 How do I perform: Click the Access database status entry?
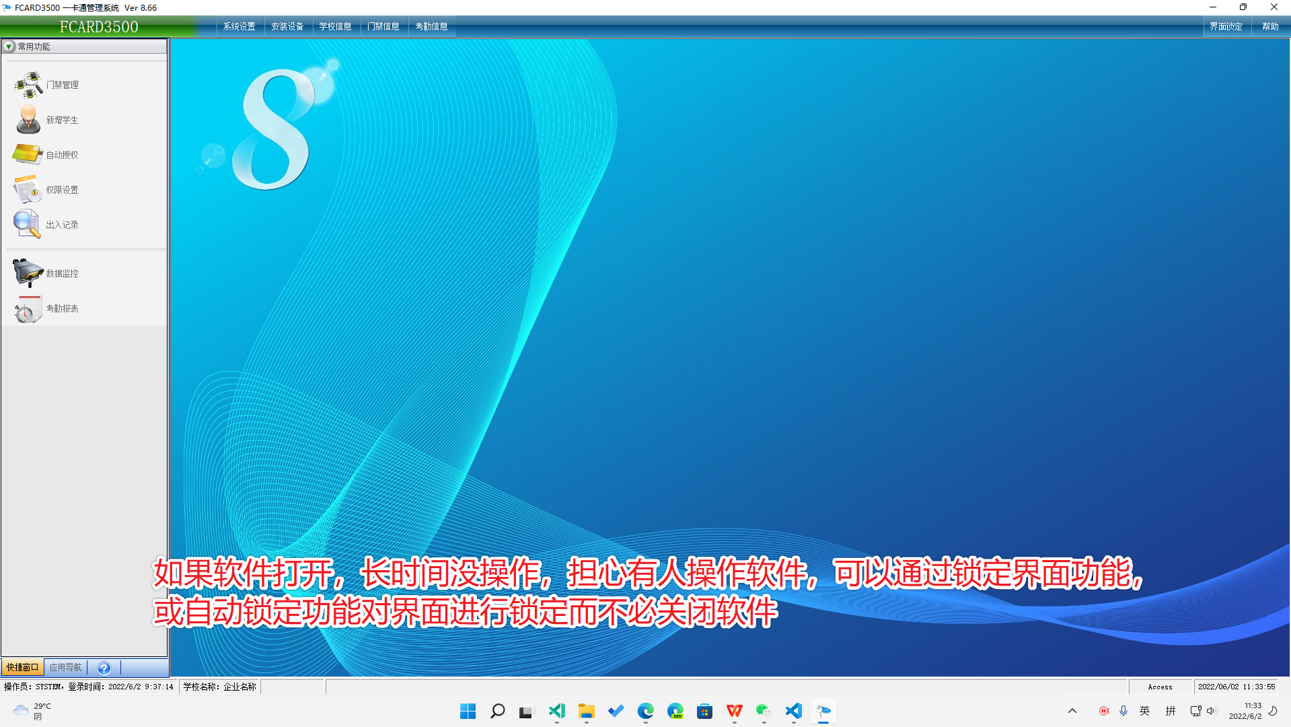[1160, 687]
